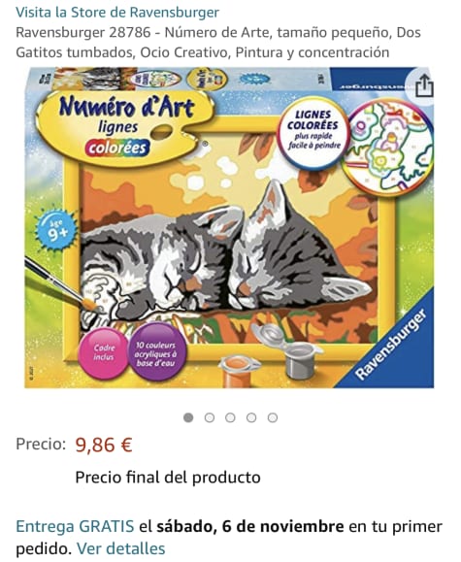Screen dimensions: 461x562
Task: Tap the share icon on product image
Action: click(x=424, y=86)
